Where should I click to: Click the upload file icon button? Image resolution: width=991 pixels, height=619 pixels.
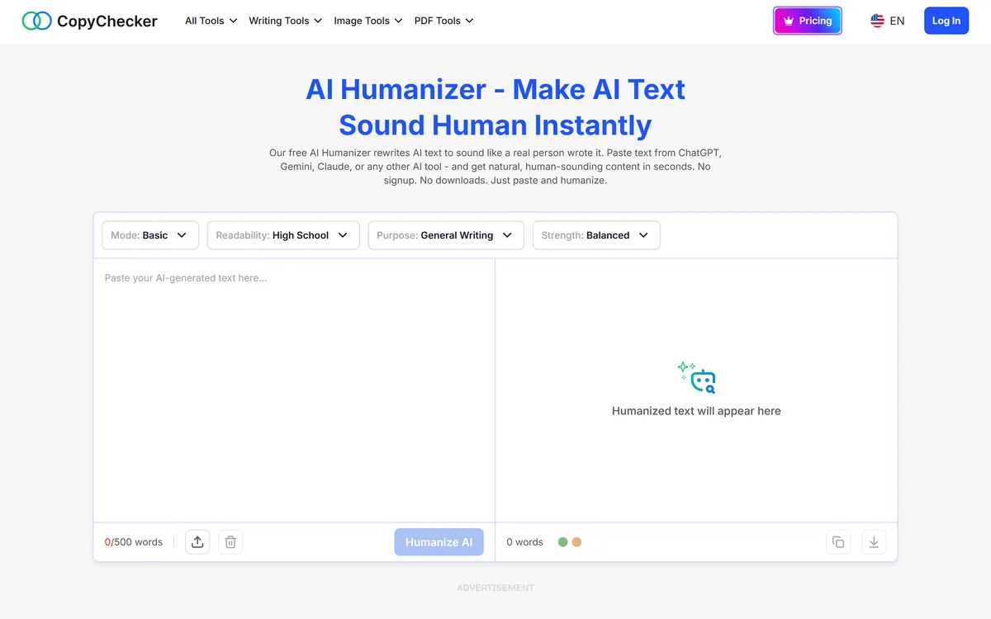pos(197,542)
